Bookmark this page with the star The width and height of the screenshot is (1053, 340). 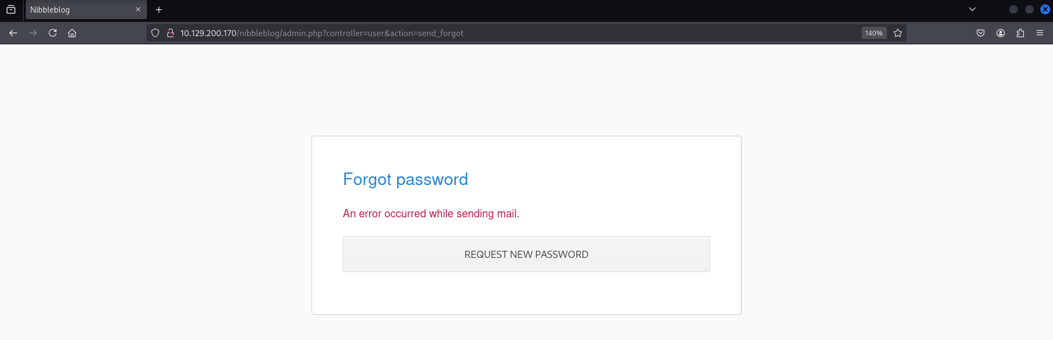(x=898, y=33)
